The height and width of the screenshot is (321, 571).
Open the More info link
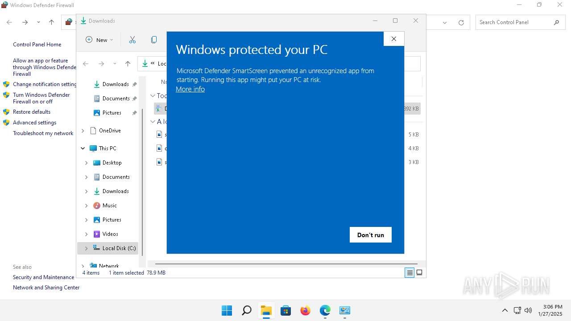click(190, 89)
